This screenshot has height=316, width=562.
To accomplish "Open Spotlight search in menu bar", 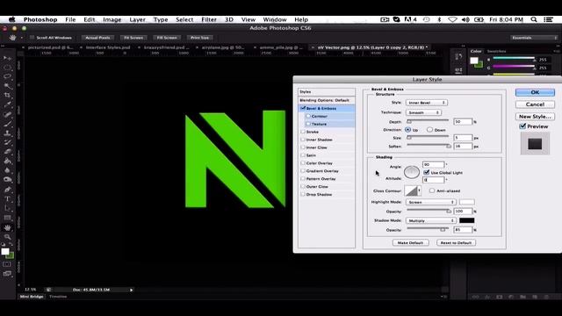I will click(x=534, y=19).
